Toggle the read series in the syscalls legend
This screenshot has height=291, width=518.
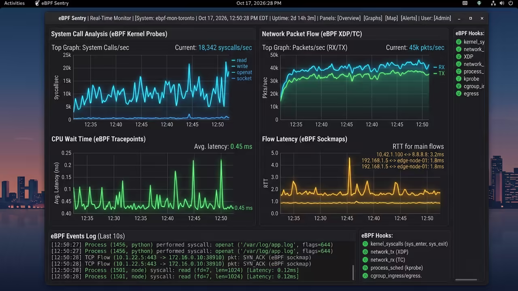(239, 60)
